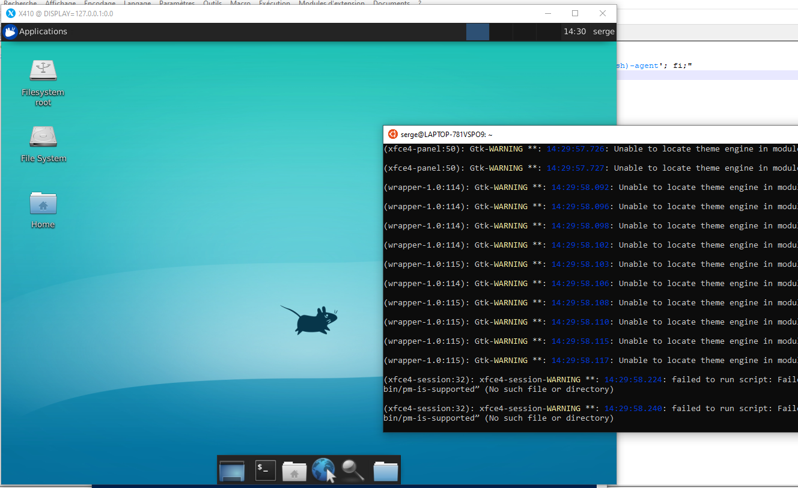This screenshot has width=798, height=488.
Task: Click the Xfce mouse logo in the panel
Action: pyautogui.click(x=10, y=32)
